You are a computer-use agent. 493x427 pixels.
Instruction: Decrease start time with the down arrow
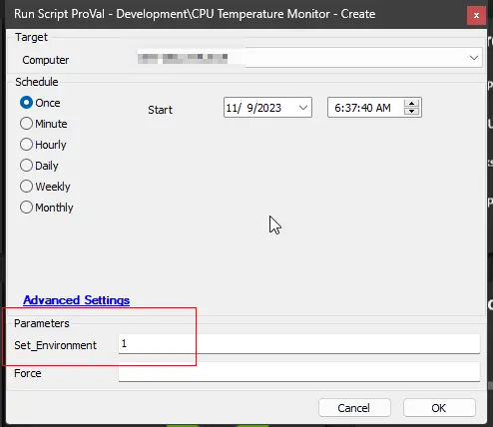tap(411, 112)
